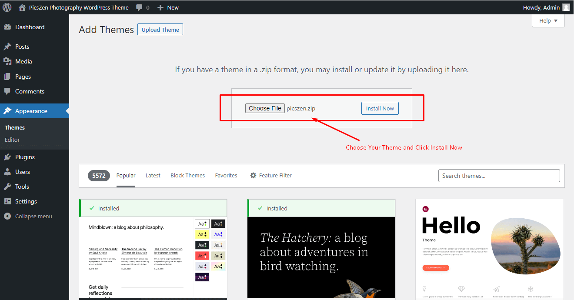
Task: Switch to the Favorites tab
Action: (226, 176)
